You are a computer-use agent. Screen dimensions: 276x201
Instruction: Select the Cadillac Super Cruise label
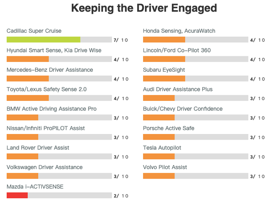tap(34, 31)
